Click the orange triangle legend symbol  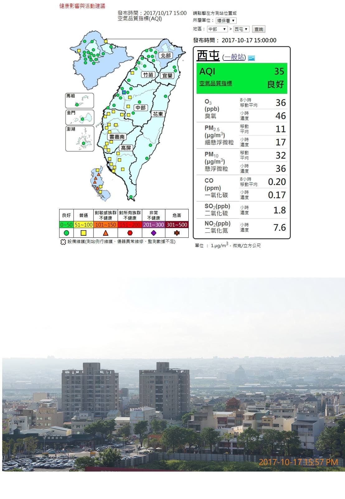(x=106, y=233)
